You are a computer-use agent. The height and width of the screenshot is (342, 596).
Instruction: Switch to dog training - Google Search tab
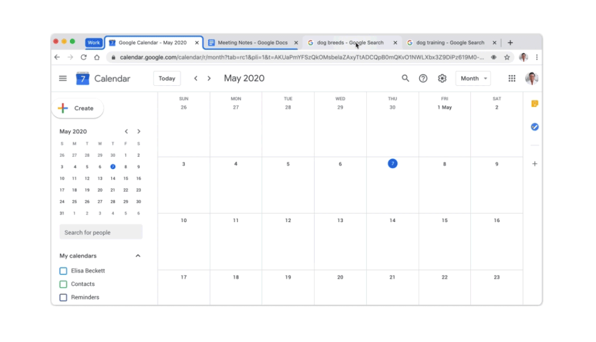450,43
